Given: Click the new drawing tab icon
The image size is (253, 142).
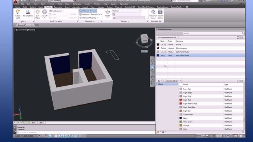Looking at the screenshot, I should [37, 25].
